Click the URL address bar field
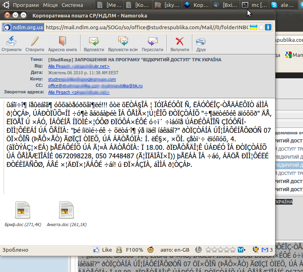The image size is (303, 272). [x=146, y=27]
